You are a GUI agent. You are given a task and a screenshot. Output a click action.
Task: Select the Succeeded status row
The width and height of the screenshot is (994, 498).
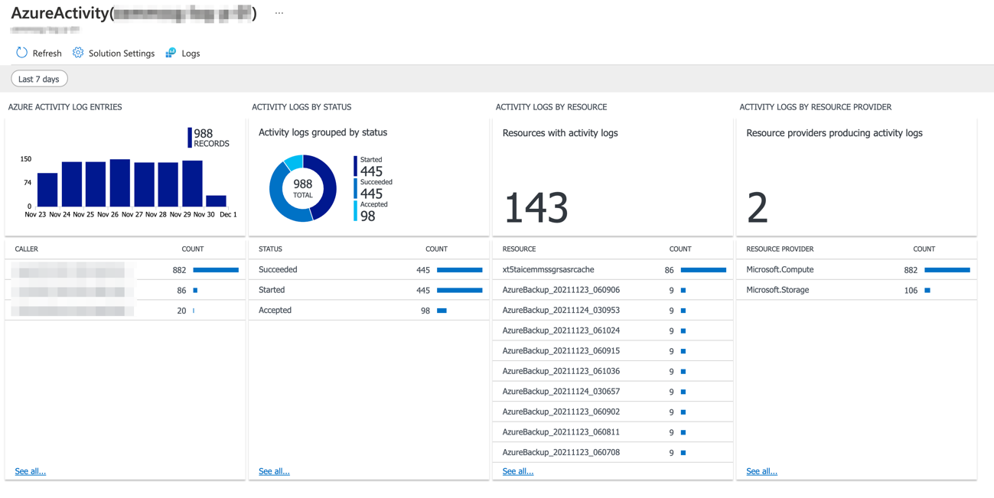click(369, 270)
